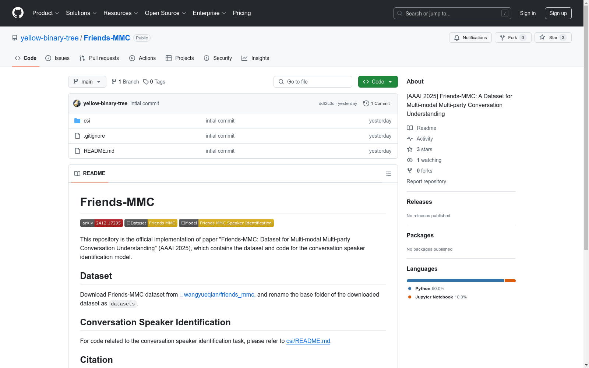Switch to the Issues tab

point(57,58)
